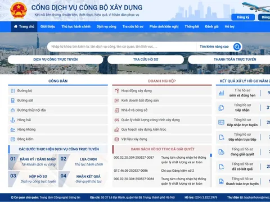The width and height of the screenshot is (270, 202).
Task: Click the national emblem logo
Action: tap(19, 11)
